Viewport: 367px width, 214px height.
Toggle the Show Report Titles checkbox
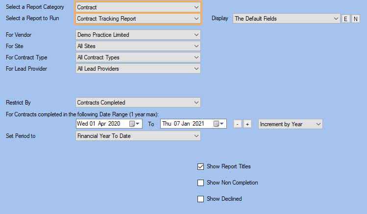[200, 167]
